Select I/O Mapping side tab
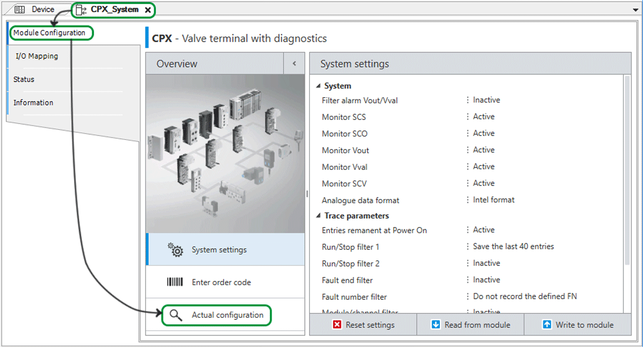 point(37,56)
